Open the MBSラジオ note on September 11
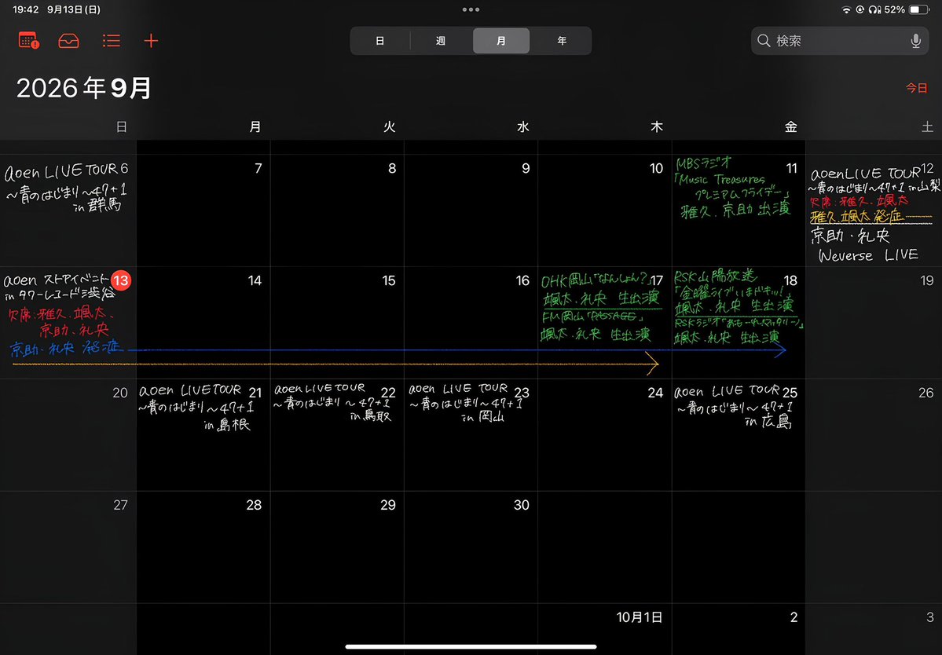 pyautogui.click(x=733, y=188)
